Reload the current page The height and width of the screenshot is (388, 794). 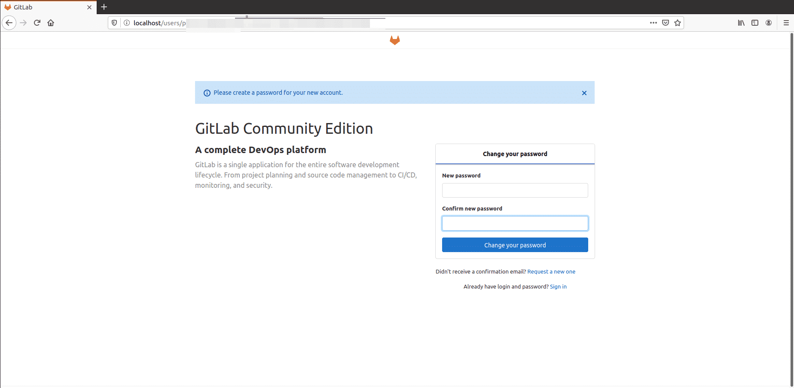pyautogui.click(x=37, y=23)
